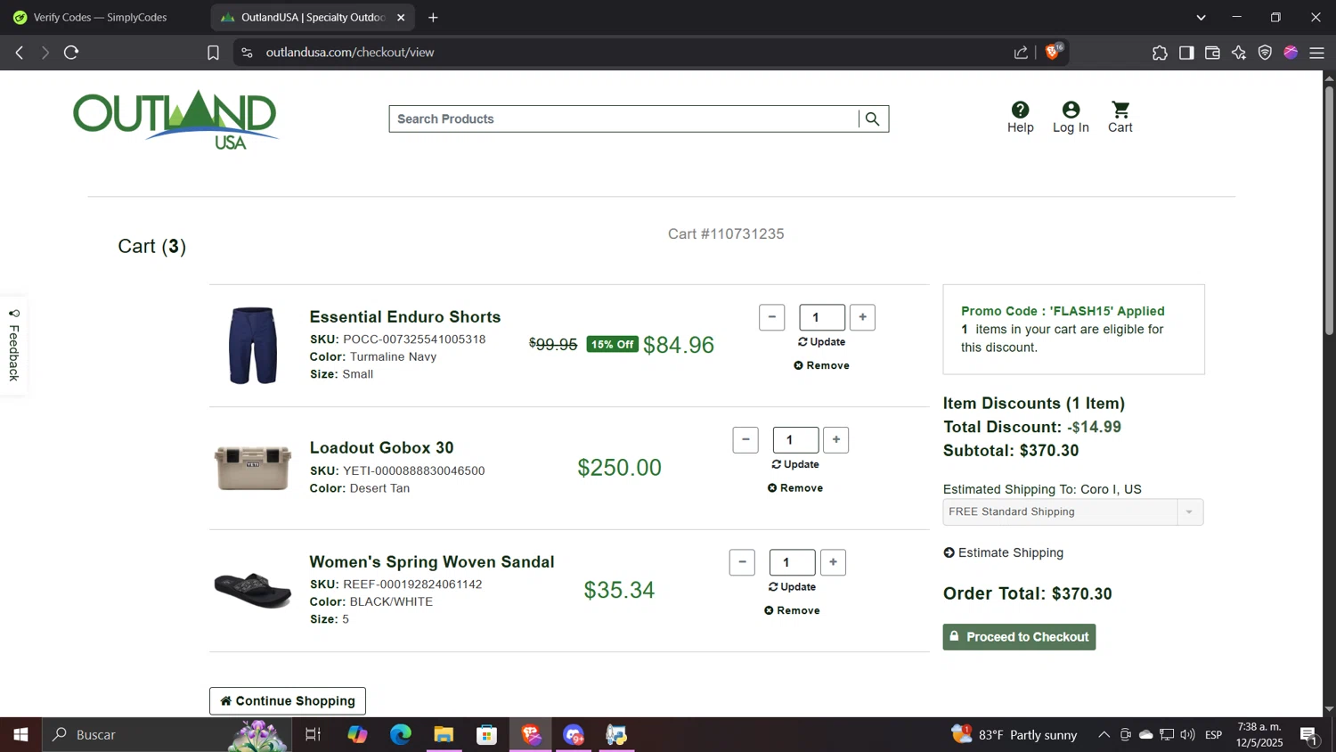Open Essential Enduro Shorts product link

405,317
